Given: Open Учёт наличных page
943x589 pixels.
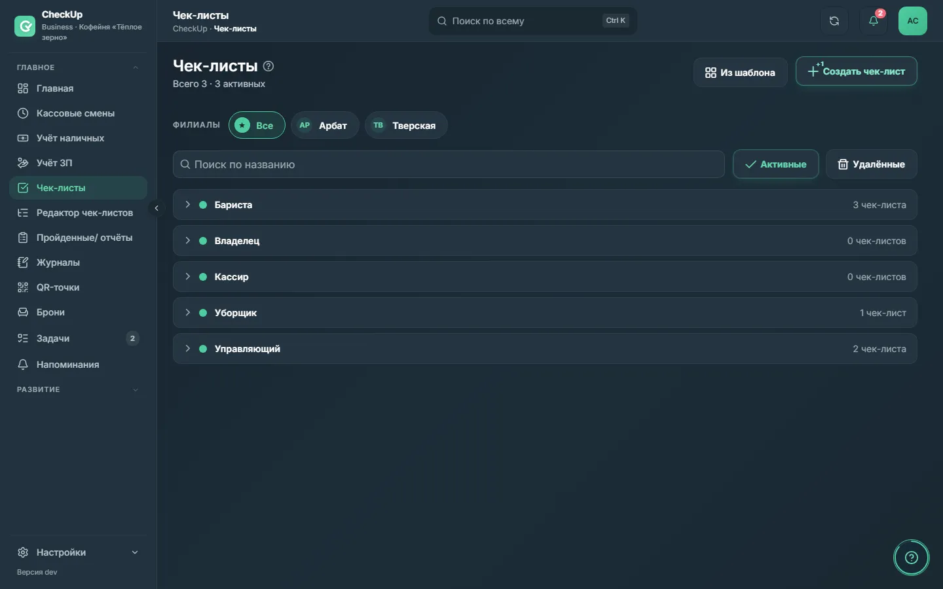Looking at the screenshot, I should pyautogui.click(x=79, y=138).
